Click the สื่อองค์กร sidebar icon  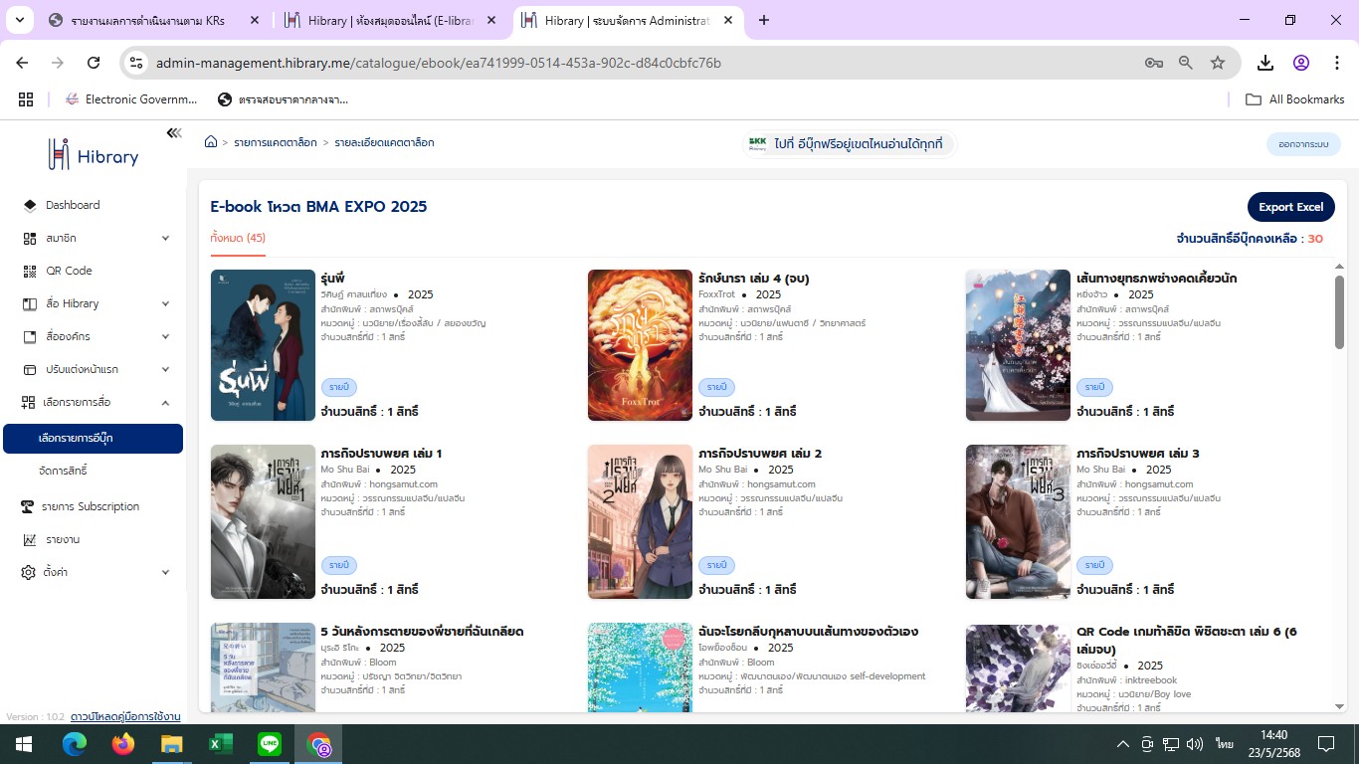click(29, 336)
